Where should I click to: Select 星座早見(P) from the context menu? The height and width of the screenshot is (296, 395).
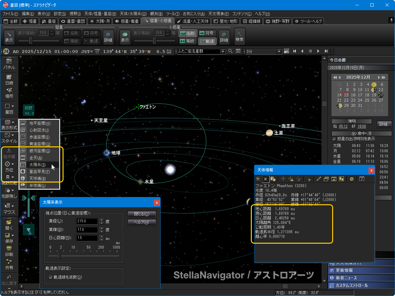pos(39,171)
